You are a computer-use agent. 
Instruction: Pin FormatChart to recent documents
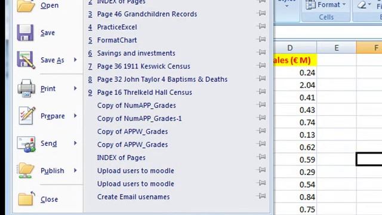point(261,39)
